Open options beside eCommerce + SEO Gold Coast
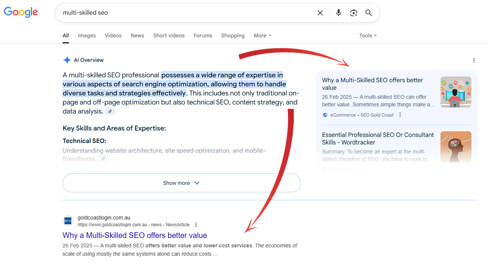 [x=400, y=115]
